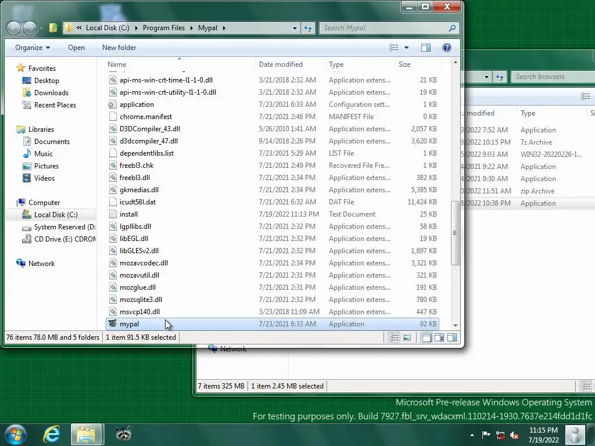This screenshot has width=595, height=446.
Task: Select mozglue.dll file icon
Action: (x=112, y=287)
